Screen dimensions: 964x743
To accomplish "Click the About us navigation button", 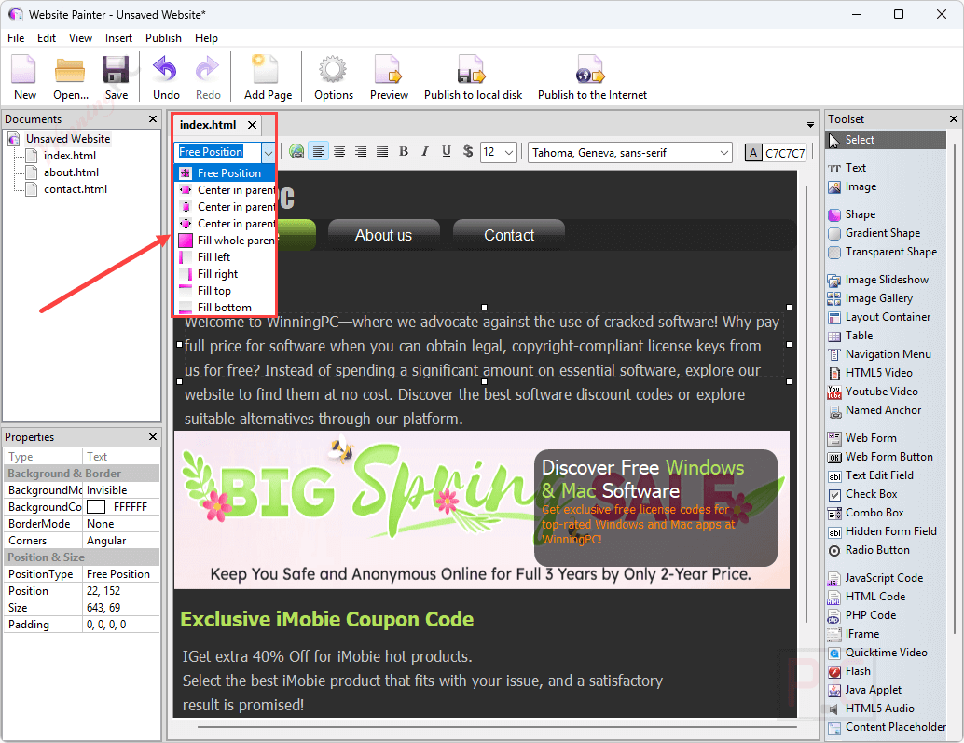I will (x=383, y=235).
